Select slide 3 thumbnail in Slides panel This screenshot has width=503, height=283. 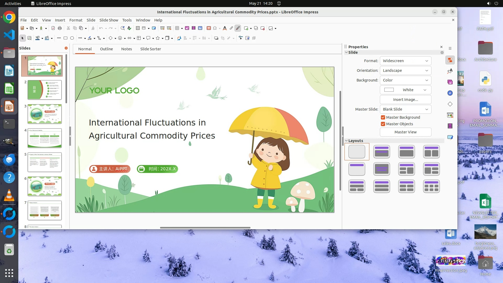[x=45, y=114]
